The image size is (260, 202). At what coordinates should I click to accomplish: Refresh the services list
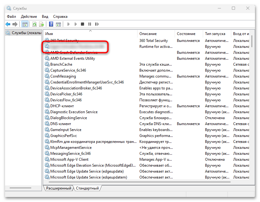pyautogui.click(x=34, y=24)
